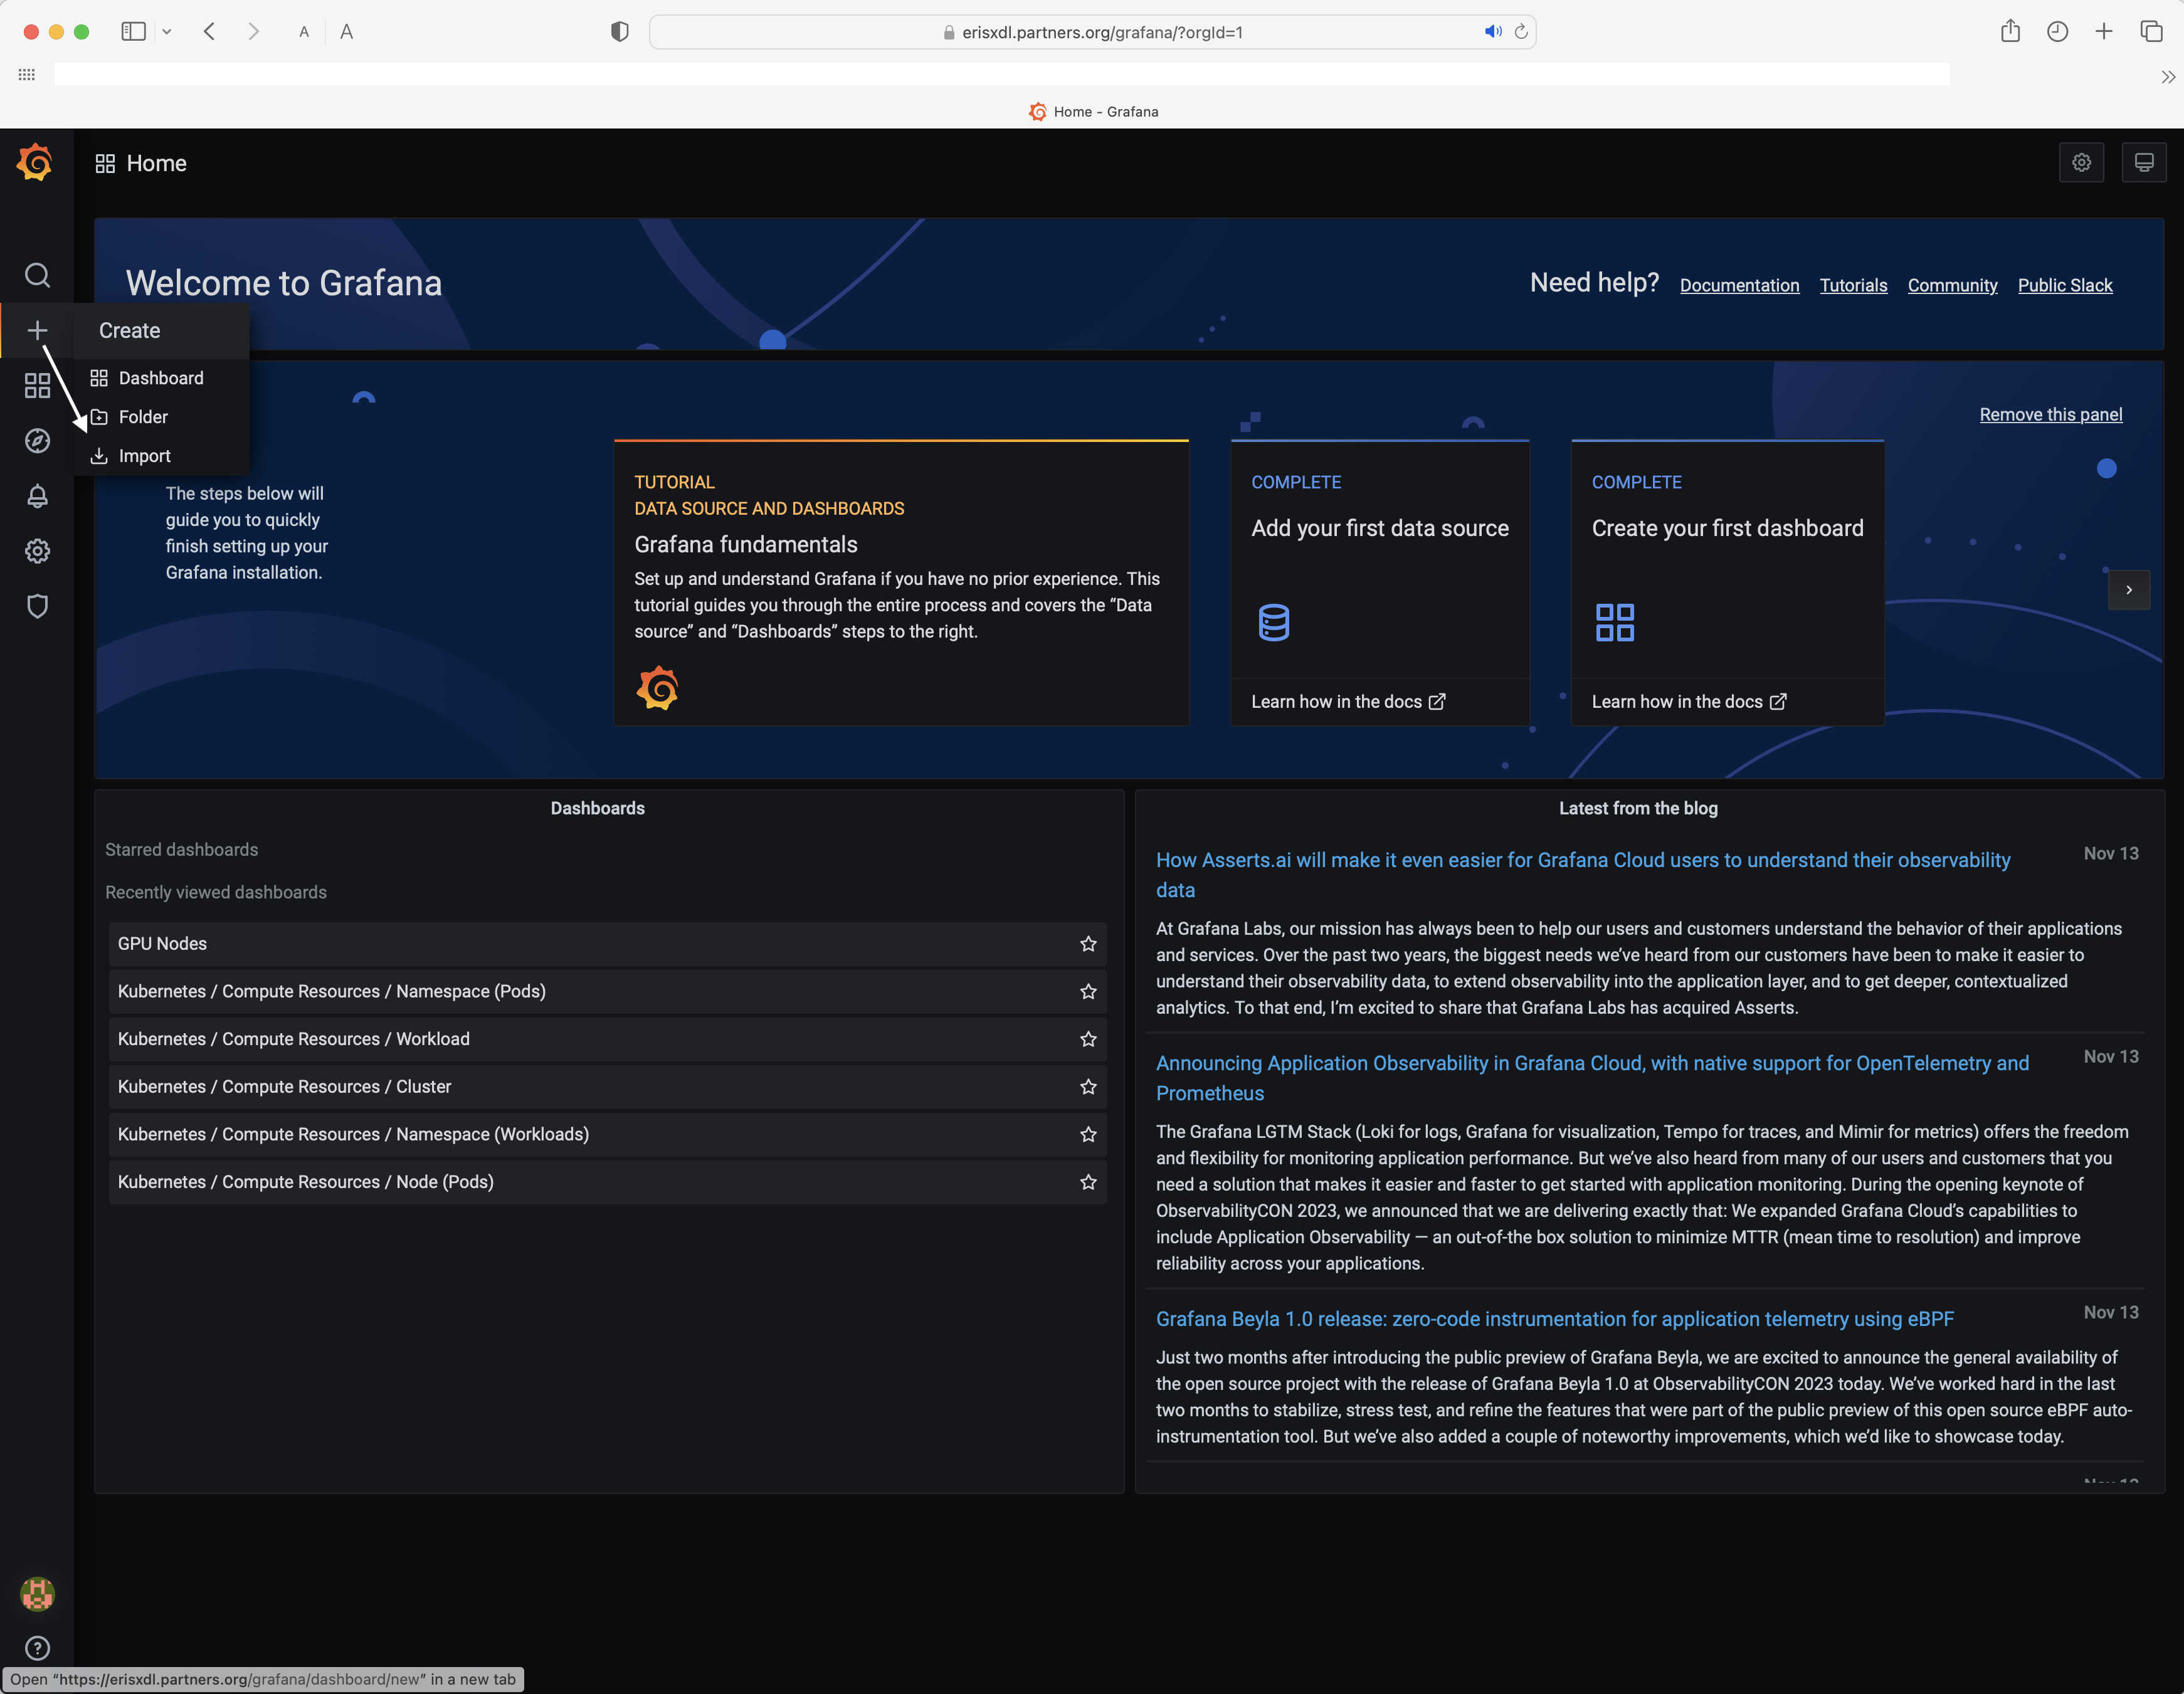Open the Dashboards four-squares sidebar icon

click(x=37, y=386)
